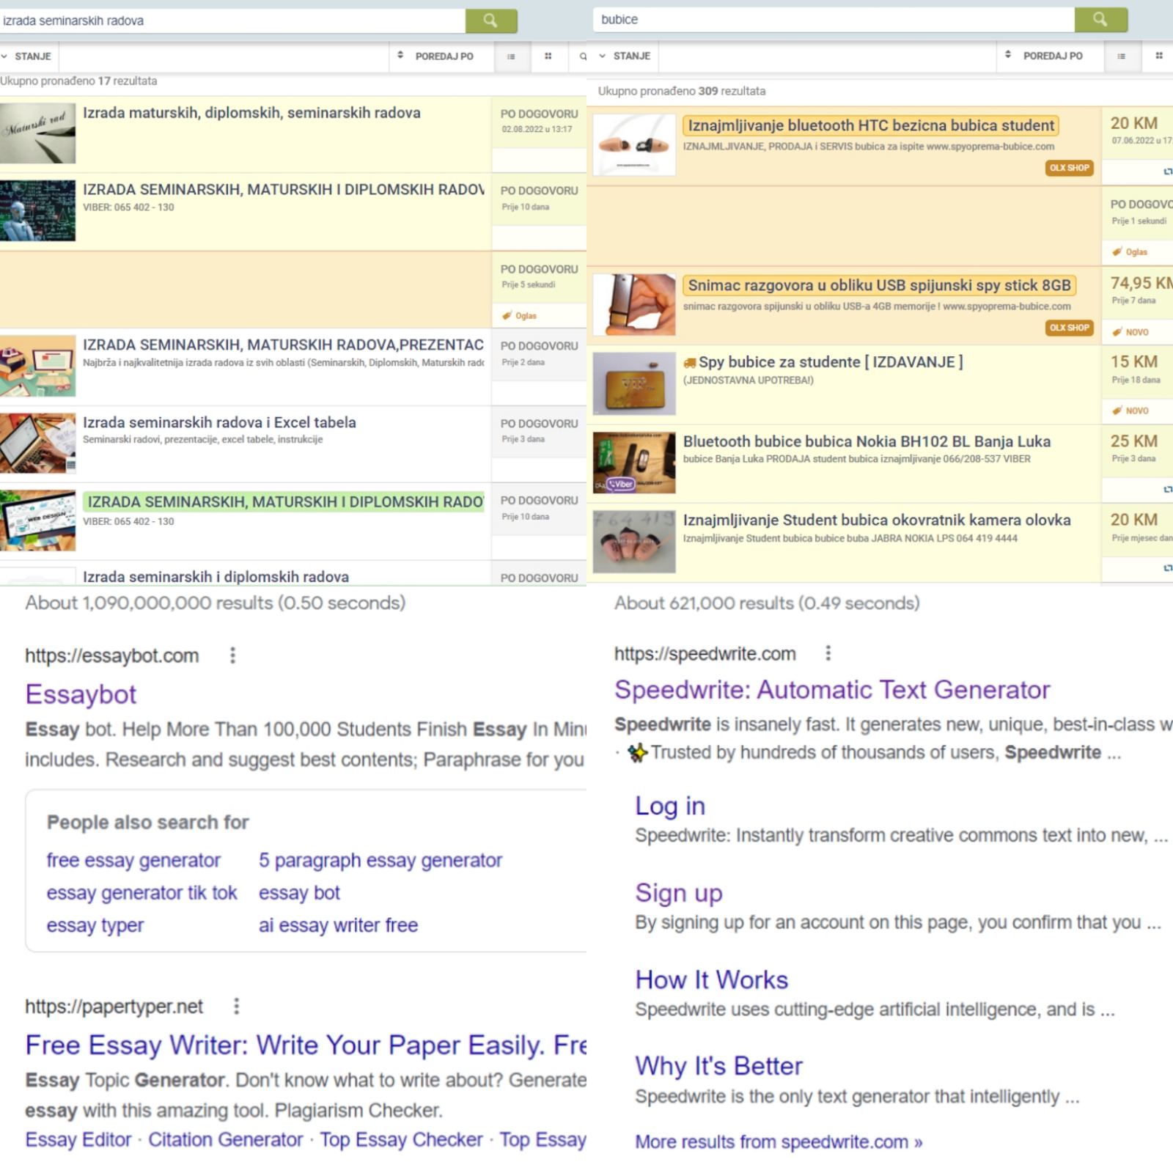1173x1173 pixels.
Task: Click Speedwrite 'Log in' sitelink
Action: click(x=670, y=806)
